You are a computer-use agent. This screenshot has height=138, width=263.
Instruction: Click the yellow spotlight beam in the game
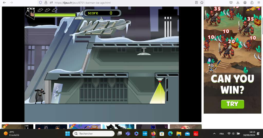pos(158,93)
